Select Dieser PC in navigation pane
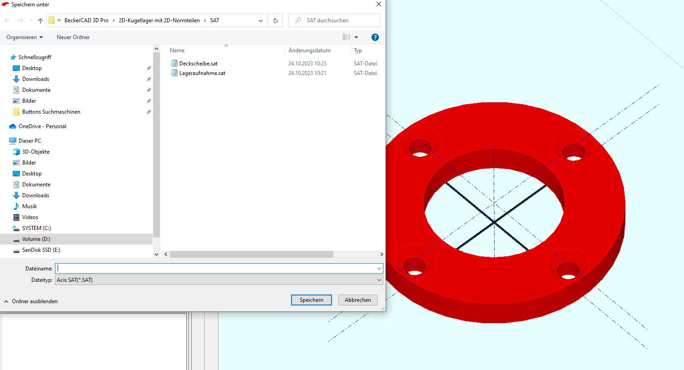The height and width of the screenshot is (370, 684). (x=30, y=141)
